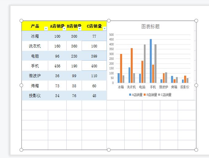
Task: Open the B店销量 column filter dropdown
Action: pyautogui.click(x=79, y=28)
